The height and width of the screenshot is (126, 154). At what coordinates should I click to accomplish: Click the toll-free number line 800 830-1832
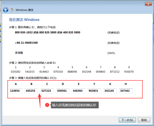pyautogui.click(x=47, y=33)
